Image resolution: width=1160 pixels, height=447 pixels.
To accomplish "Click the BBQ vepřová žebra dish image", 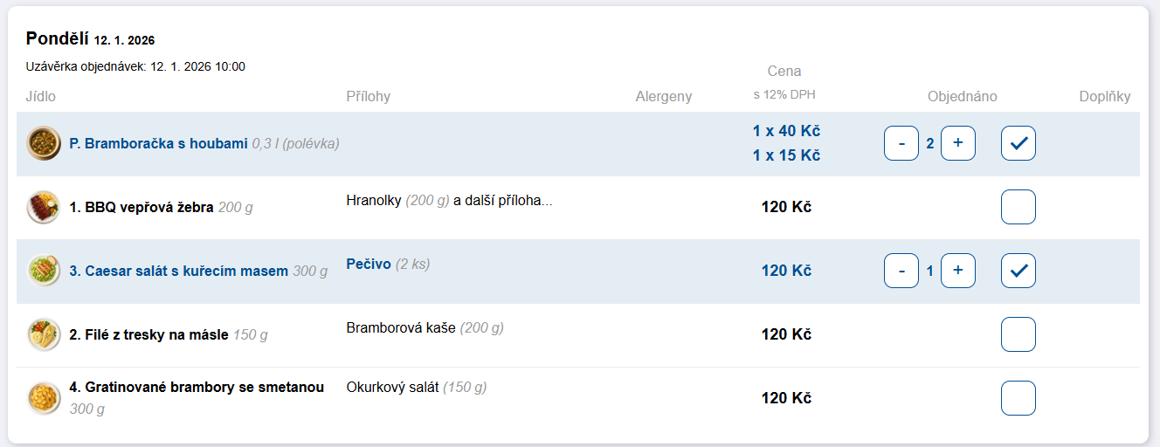I will pos(44,207).
